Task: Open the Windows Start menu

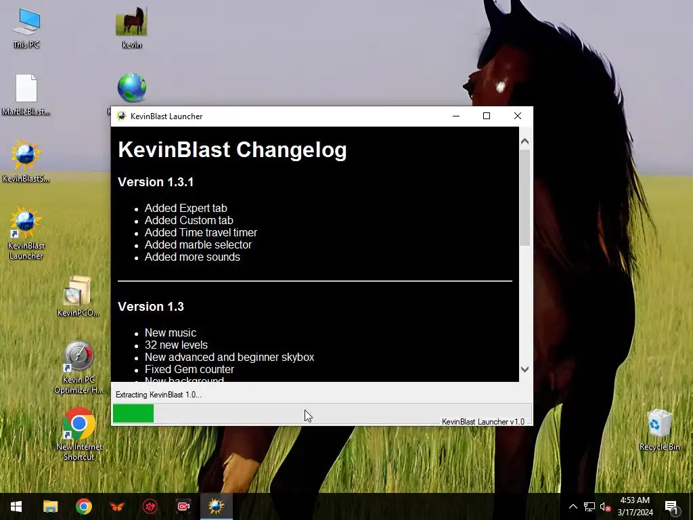Action: [16, 506]
